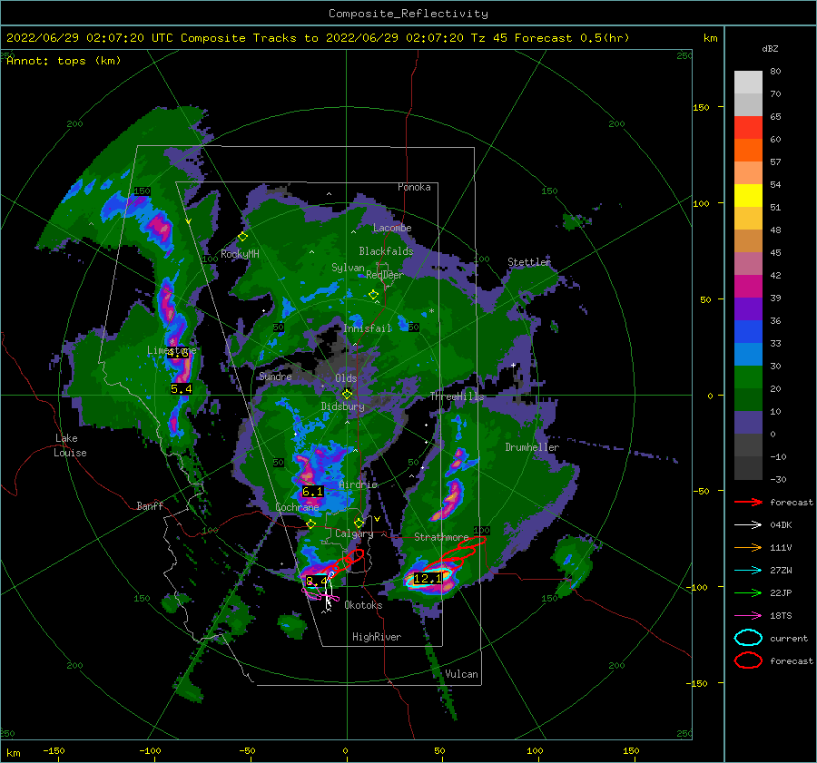Click the Olds label
The image size is (817, 763).
(x=346, y=378)
